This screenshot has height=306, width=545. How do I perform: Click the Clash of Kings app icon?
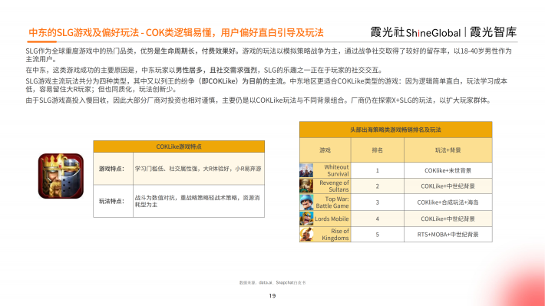click(61, 176)
